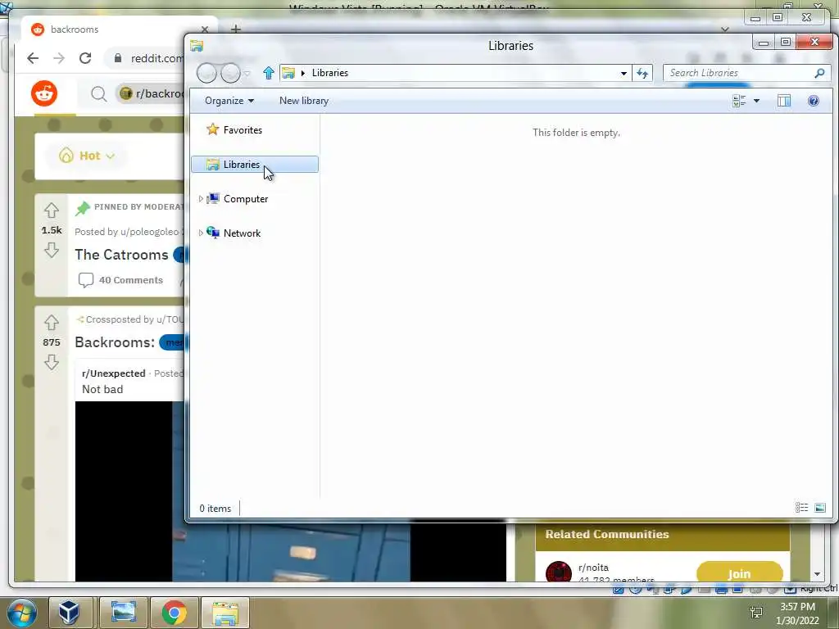Open 40 Comments on Catrooms post
Image resolution: width=839 pixels, height=629 pixels.
point(120,280)
